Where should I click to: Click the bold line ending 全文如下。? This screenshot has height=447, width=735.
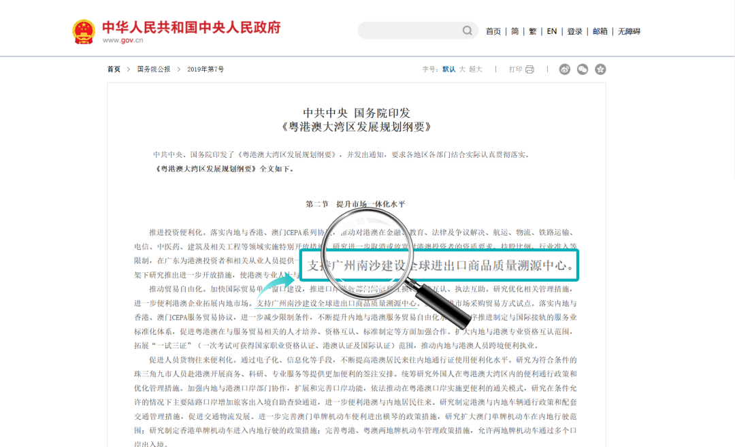[224, 169]
